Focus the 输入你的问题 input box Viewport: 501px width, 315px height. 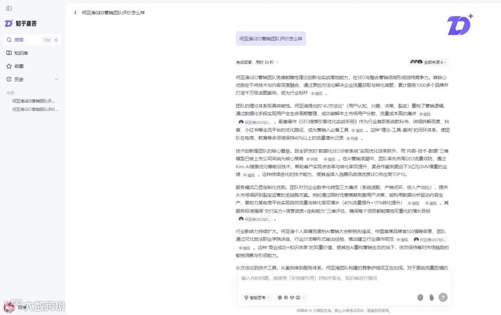[344, 278]
